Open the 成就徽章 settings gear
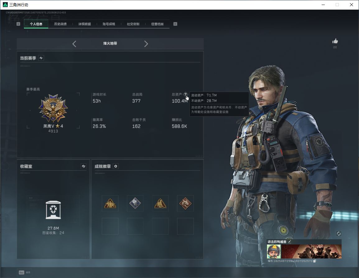 pos(116,166)
